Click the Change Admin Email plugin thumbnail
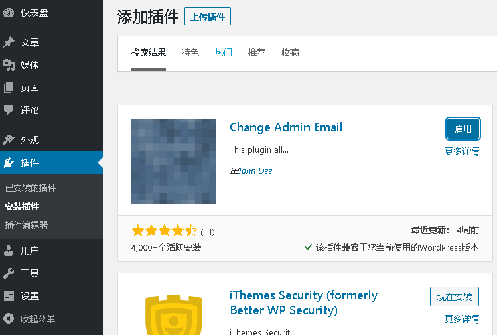This screenshot has height=335, width=497. pyautogui.click(x=174, y=161)
